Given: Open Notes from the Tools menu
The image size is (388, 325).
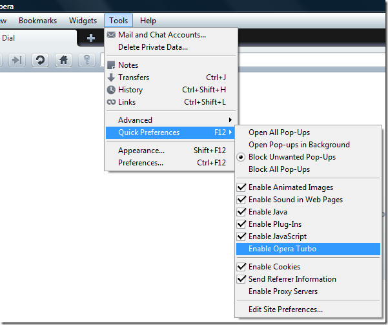Looking at the screenshot, I should point(128,65).
